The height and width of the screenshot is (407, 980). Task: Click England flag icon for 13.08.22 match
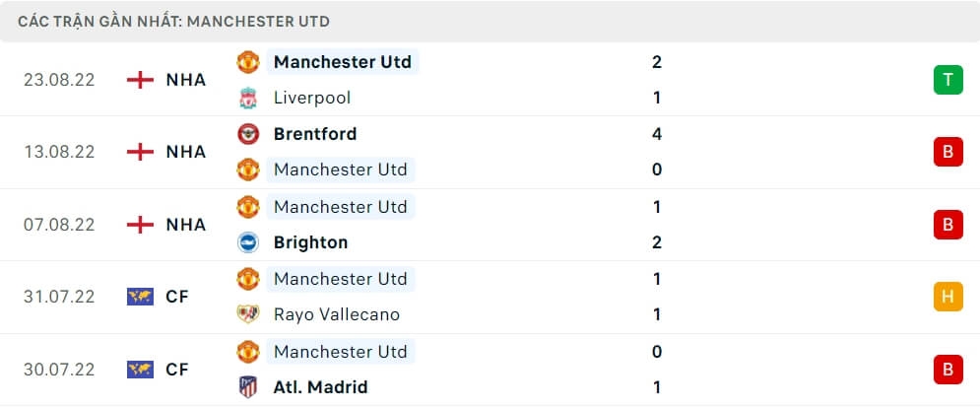pyautogui.click(x=141, y=152)
